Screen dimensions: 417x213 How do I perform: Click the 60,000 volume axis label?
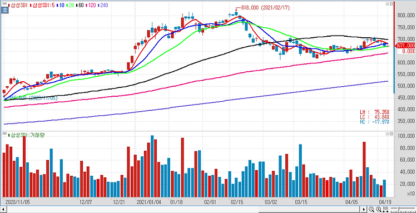coord(407,160)
